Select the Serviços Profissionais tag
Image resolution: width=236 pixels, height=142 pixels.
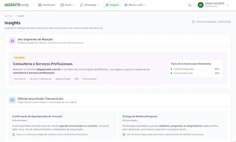(x=41, y=79)
